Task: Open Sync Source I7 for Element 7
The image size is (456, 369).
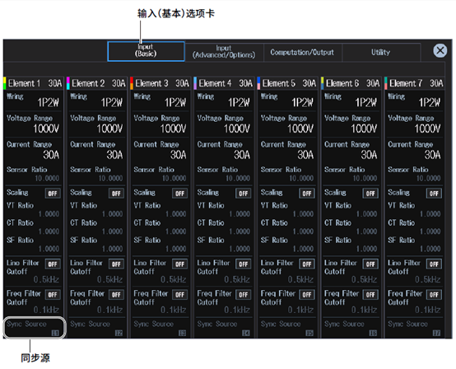Action: click(415, 328)
